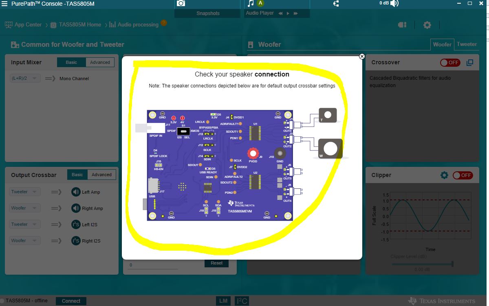
Task: Fast forward the audio player
Action: tap(296, 13)
